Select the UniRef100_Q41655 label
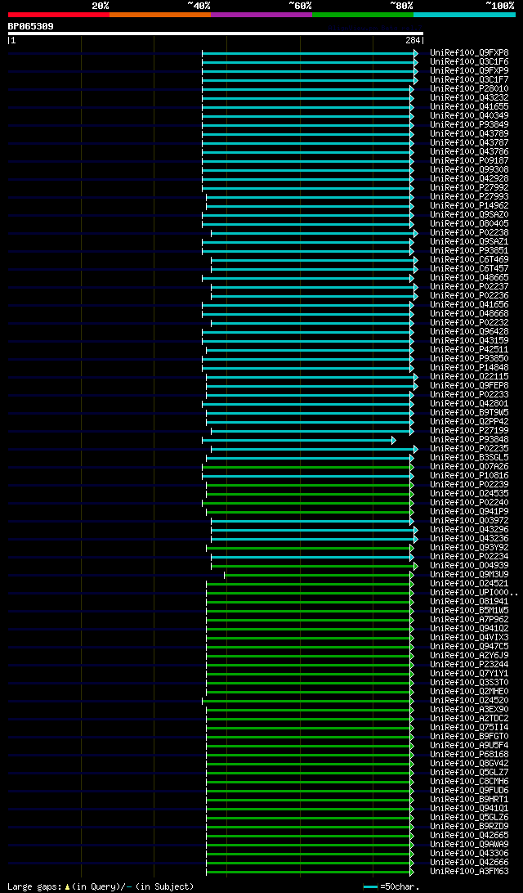The height and width of the screenshot is (893, 523). point(470,107)
